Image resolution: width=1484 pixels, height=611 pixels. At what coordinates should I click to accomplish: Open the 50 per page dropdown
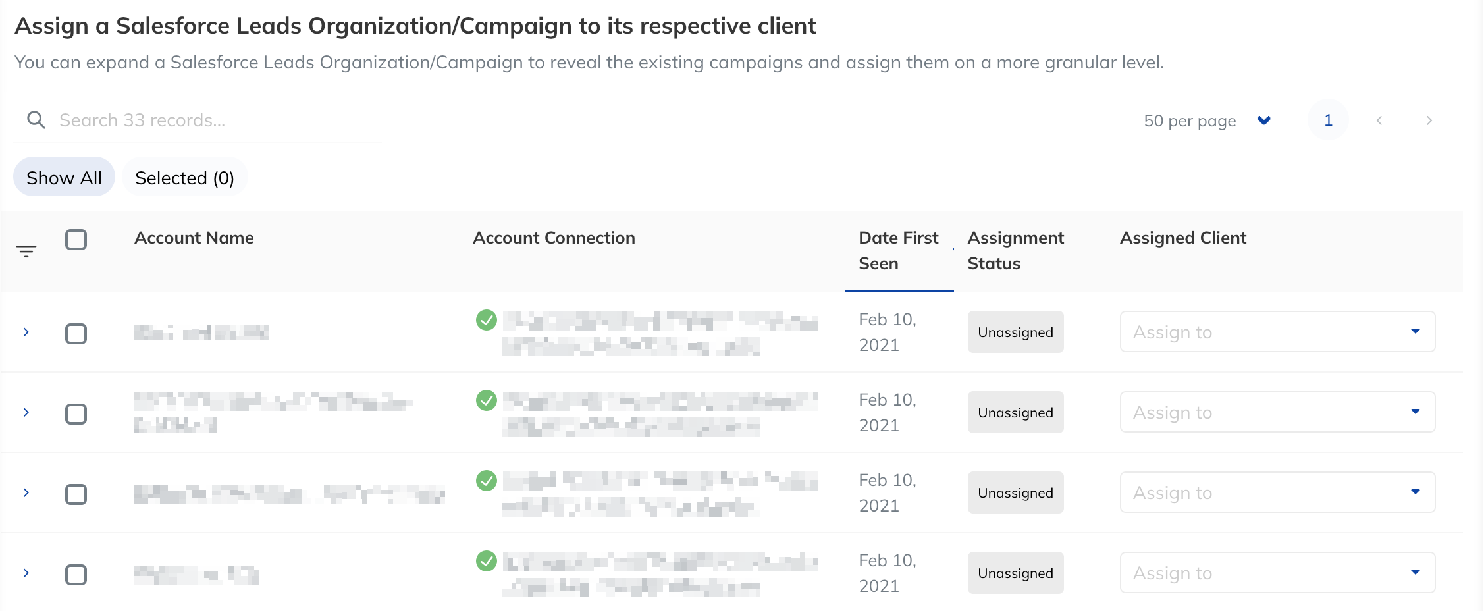point(1207,120)
